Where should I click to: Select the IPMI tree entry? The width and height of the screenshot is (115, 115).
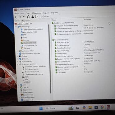24,37
